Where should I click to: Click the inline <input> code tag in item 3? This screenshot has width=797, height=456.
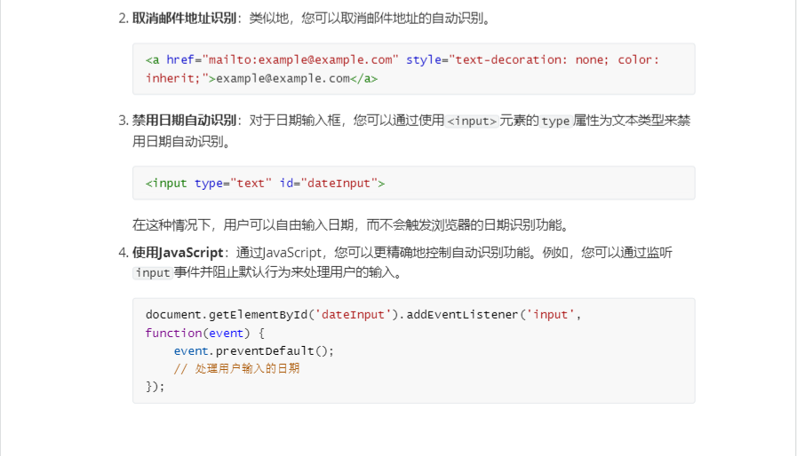click(471, 121)
